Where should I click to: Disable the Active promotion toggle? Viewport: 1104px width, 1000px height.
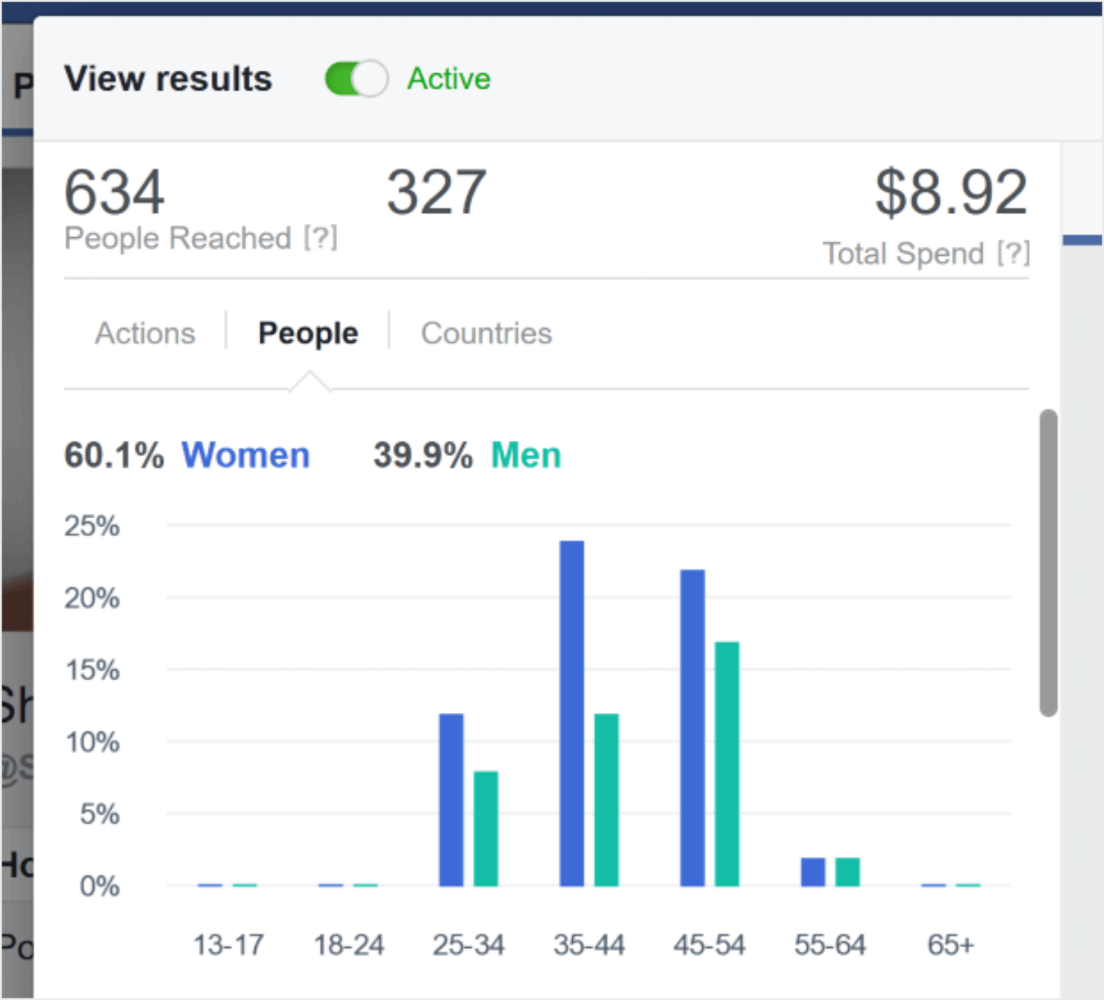coord(356,78)
